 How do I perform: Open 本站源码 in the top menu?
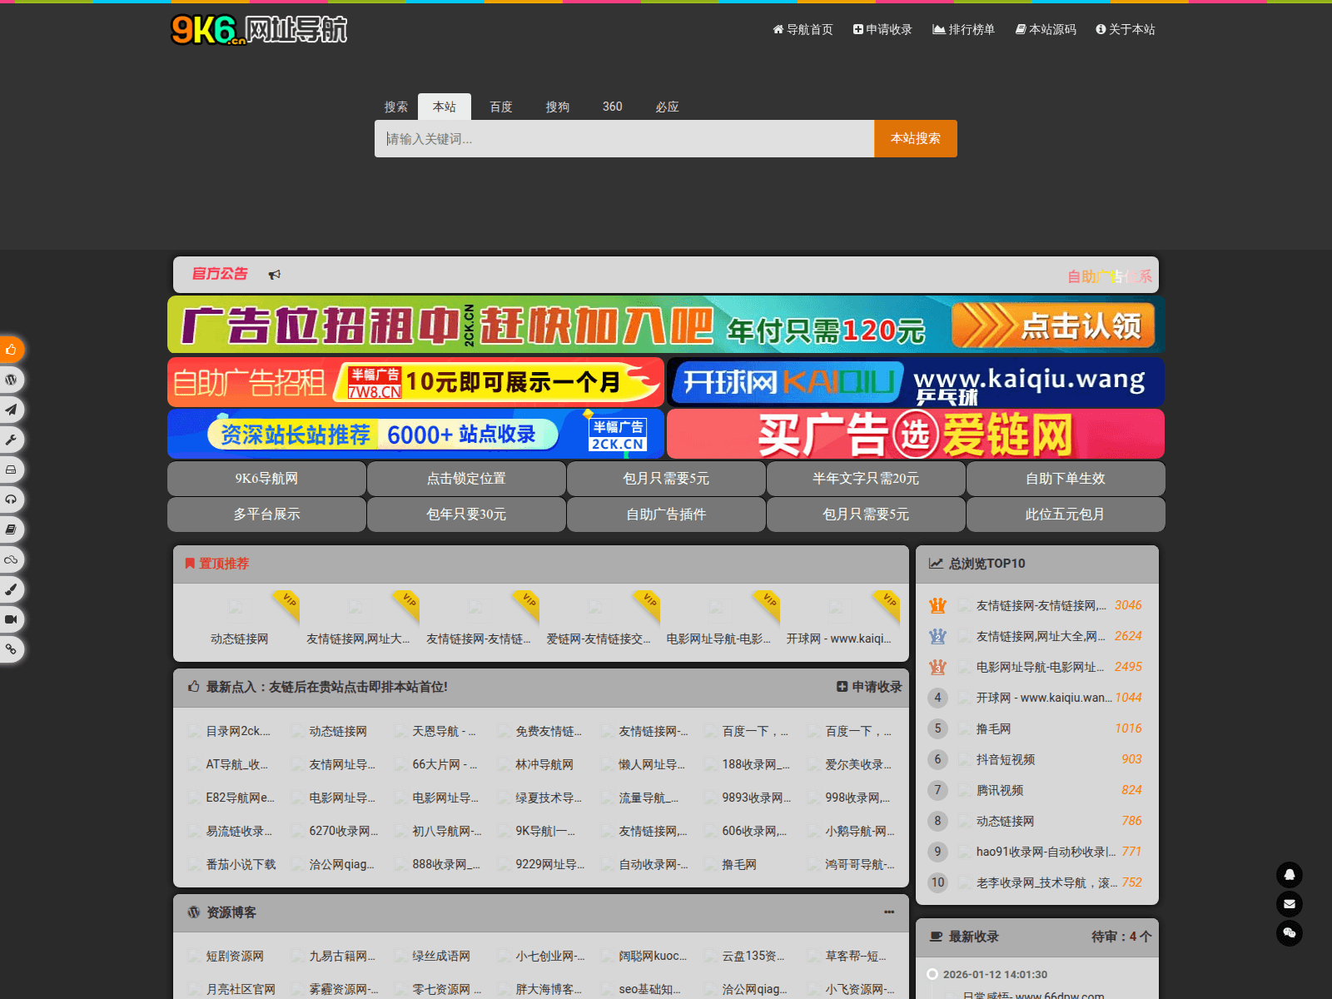(1046, 29)
